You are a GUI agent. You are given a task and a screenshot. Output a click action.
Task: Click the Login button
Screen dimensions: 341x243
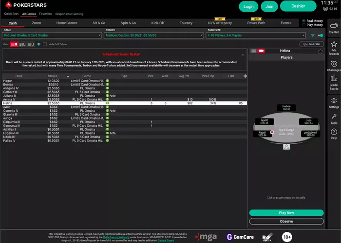click(x=248, y=6)
